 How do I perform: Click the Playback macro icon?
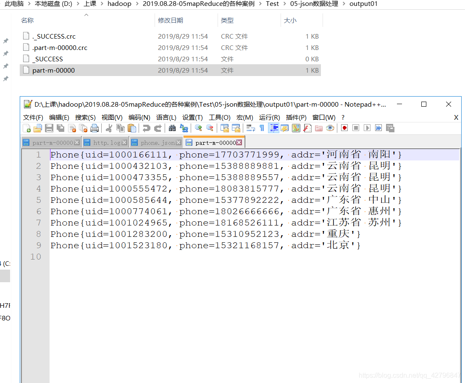367,128
